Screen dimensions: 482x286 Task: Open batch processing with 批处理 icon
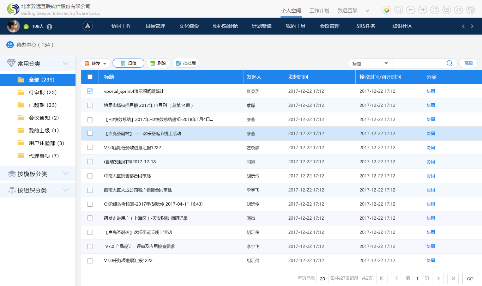[x=186, y=63]
